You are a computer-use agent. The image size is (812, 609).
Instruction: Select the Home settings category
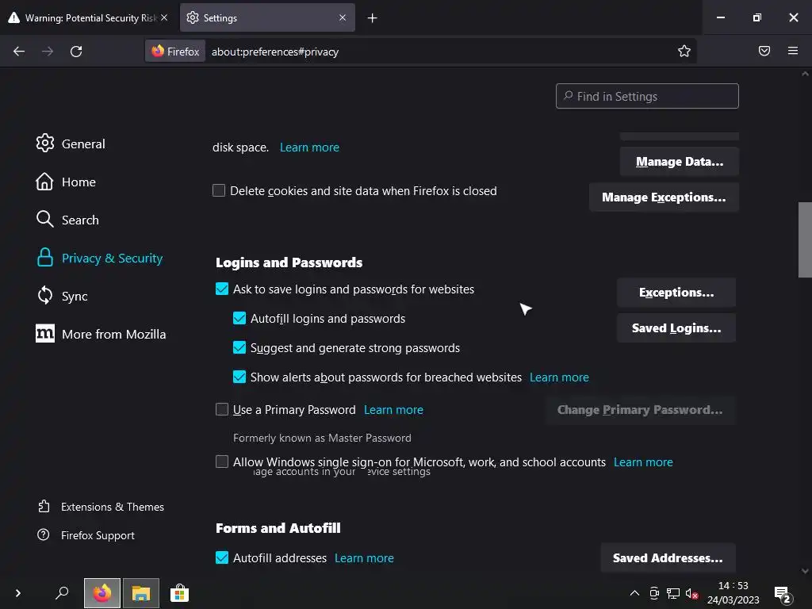(x=79, y=182)
